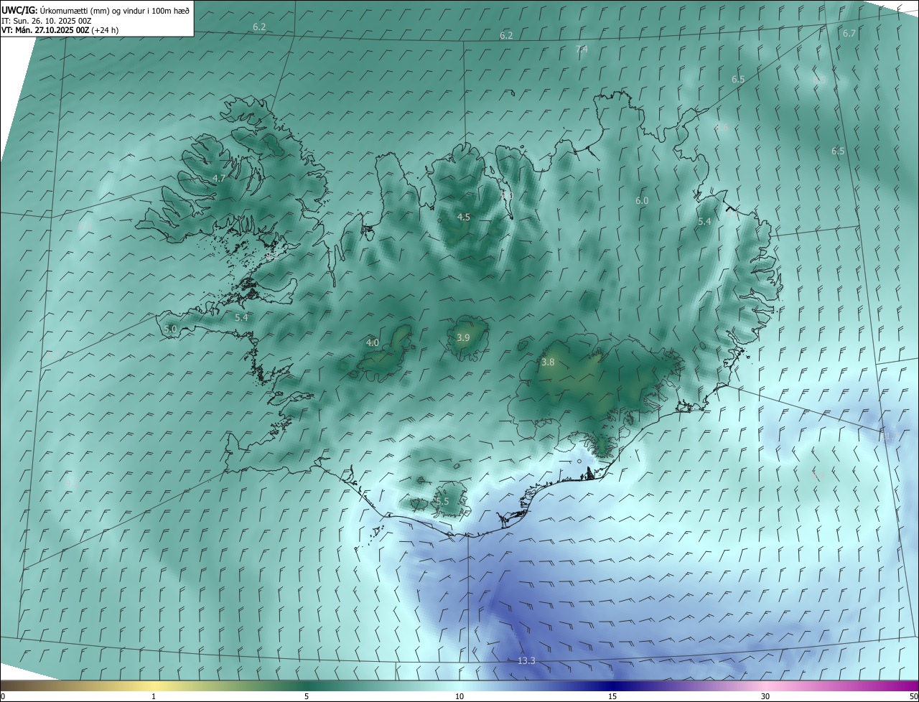Click the 4.0 value on Langjökull glacier
The width and height of the screenshot is (919, 702).
tap(373, 343)
